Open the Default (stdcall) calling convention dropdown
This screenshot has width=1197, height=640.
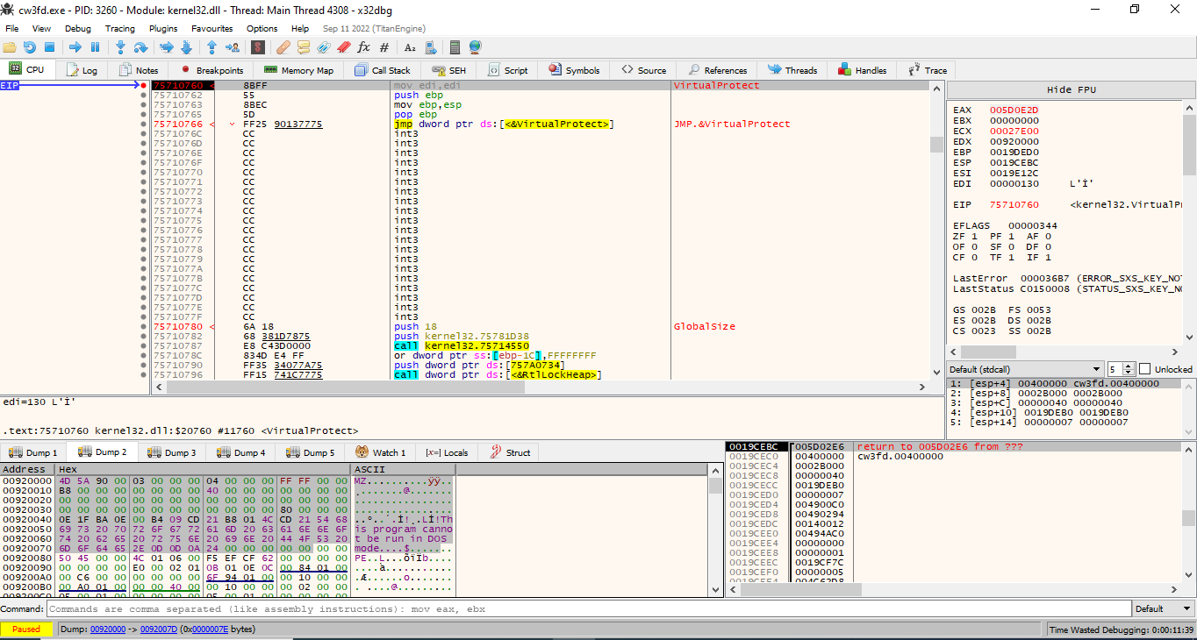[x=1025, y=369]
